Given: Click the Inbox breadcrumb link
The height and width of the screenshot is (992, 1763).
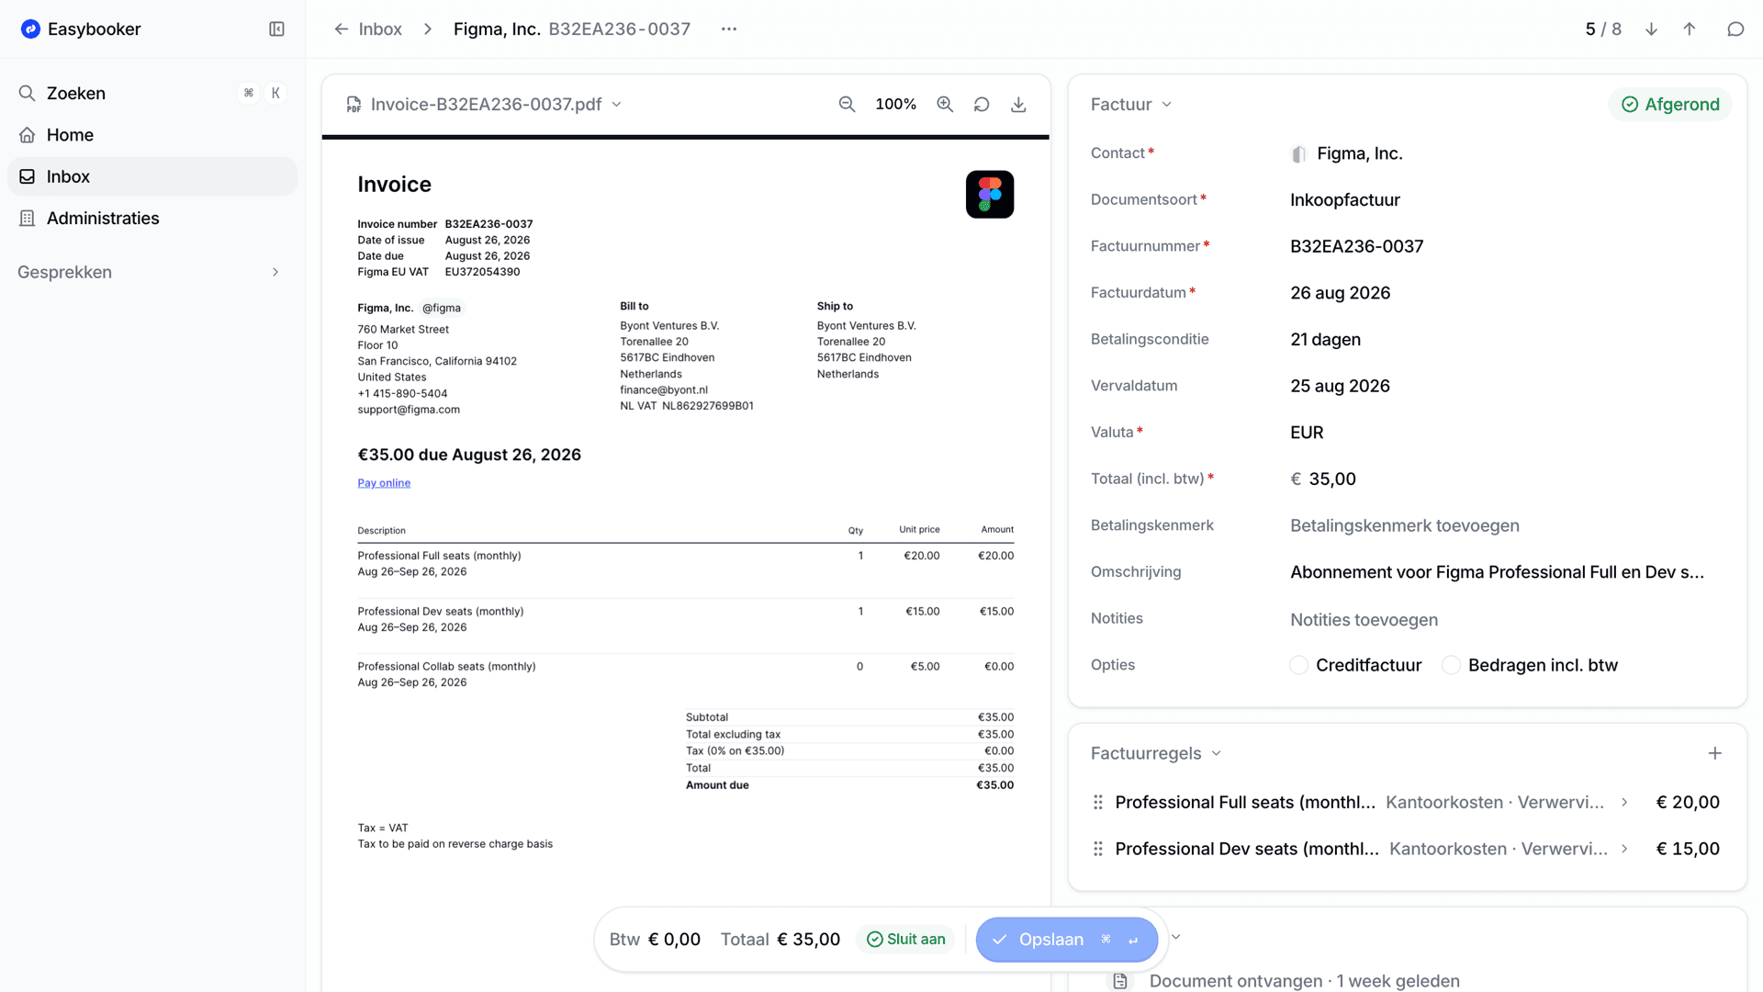Looking at the screenshot, I should tap(380, 28).
